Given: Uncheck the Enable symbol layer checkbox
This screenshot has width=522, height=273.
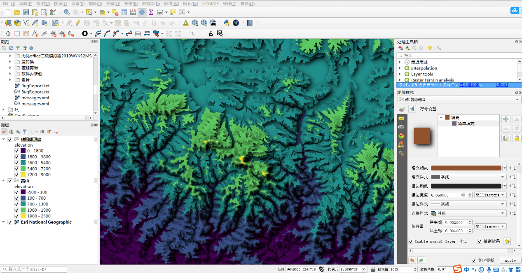Looking at the screenshot, I should (411, 241).
